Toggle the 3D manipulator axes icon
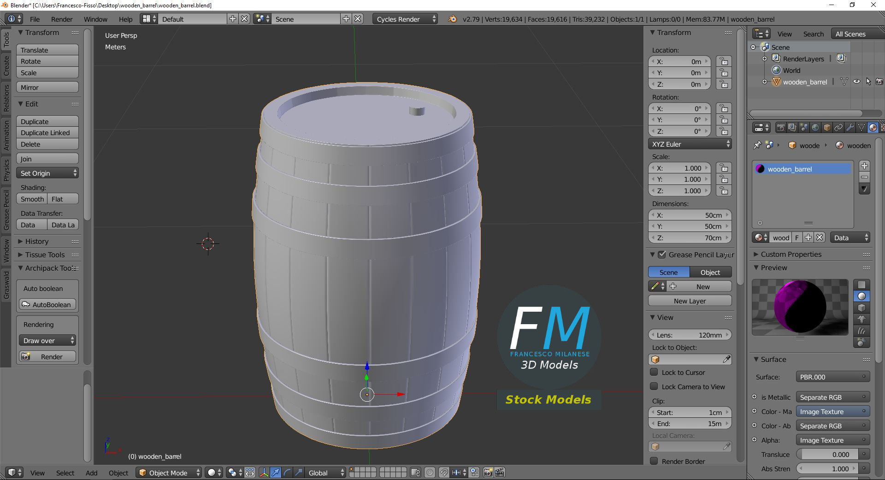885x480 pixels. click(264, 473)
